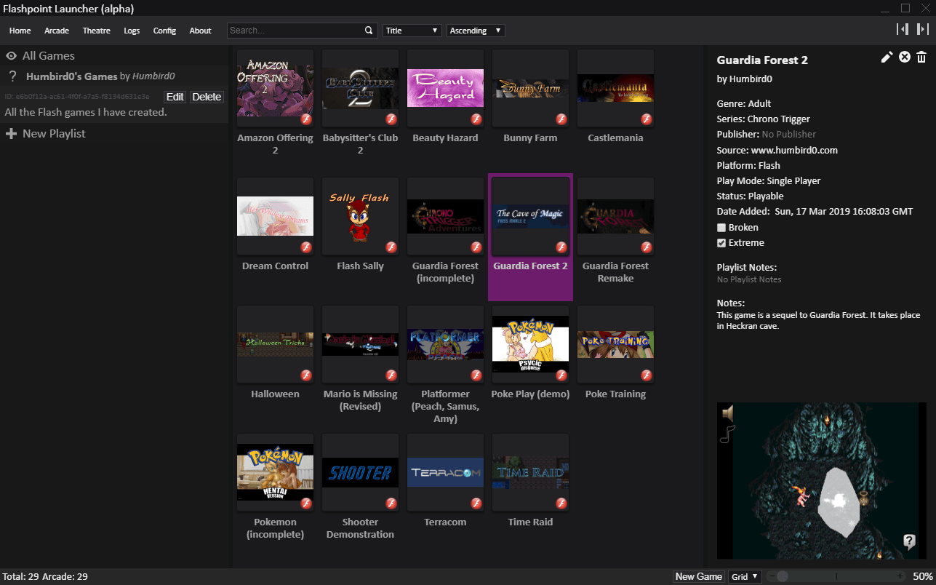Toggle the right sidebar visibility icon
Viewport: 936px width, 585px height.
point(922,29)
